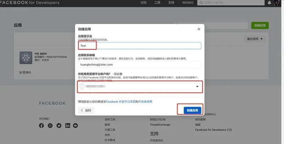The width and height of the screenshot is (284, 144).
Task: Click the developer docs search box
Action: (x=231, y=3)
